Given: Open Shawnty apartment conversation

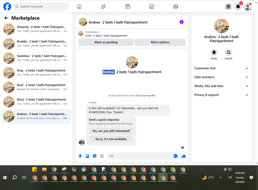Looking at the screenshot, I should [x=36, y=29].
